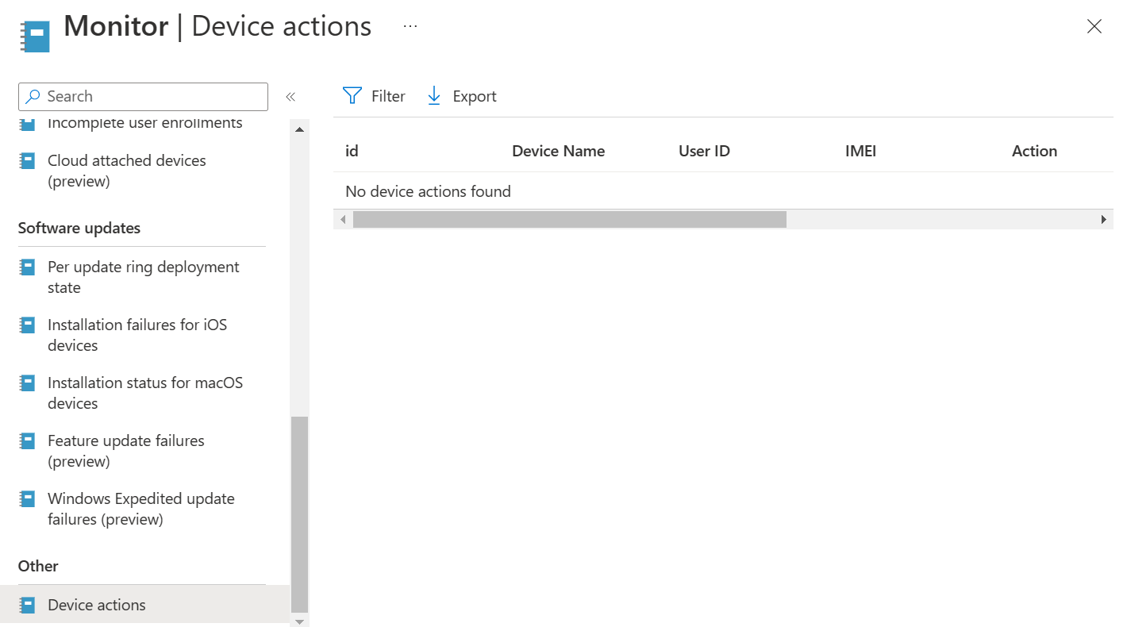Viewport: 1127px width, 627px height.
Task: Click the report icon next to Device actions
Action: pyautogui.click(x=26, y=604)
